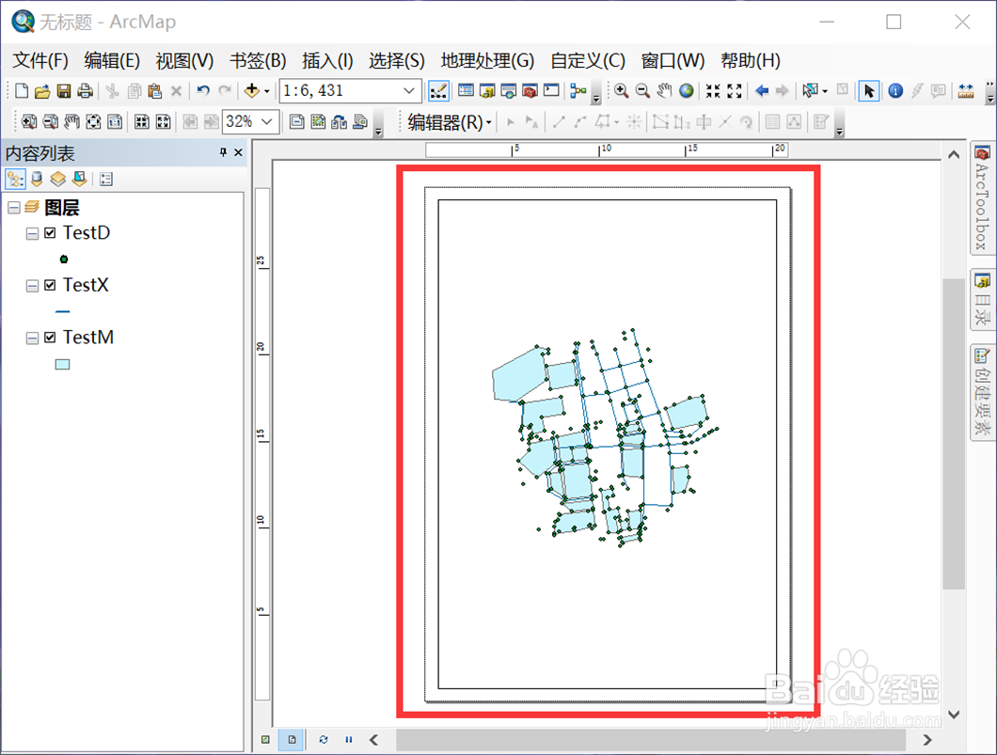Switch to Layout View button
This screenshot has height=755, width=997.
pyautogui.click(x=292, y=740)
